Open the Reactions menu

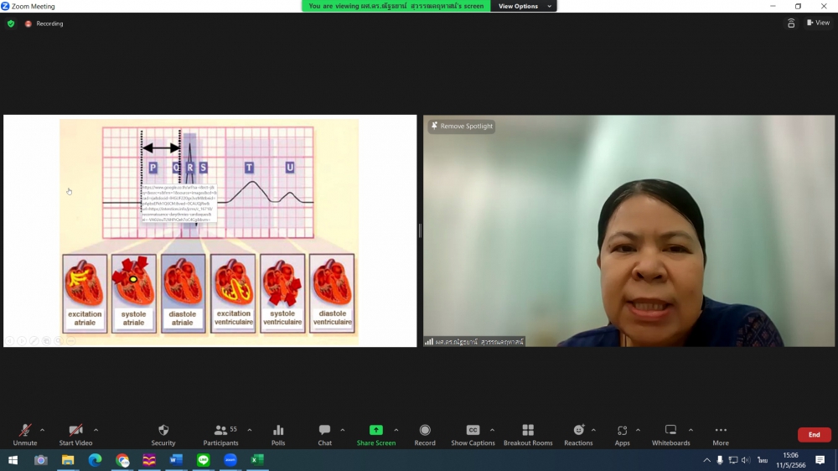point(578,434)
